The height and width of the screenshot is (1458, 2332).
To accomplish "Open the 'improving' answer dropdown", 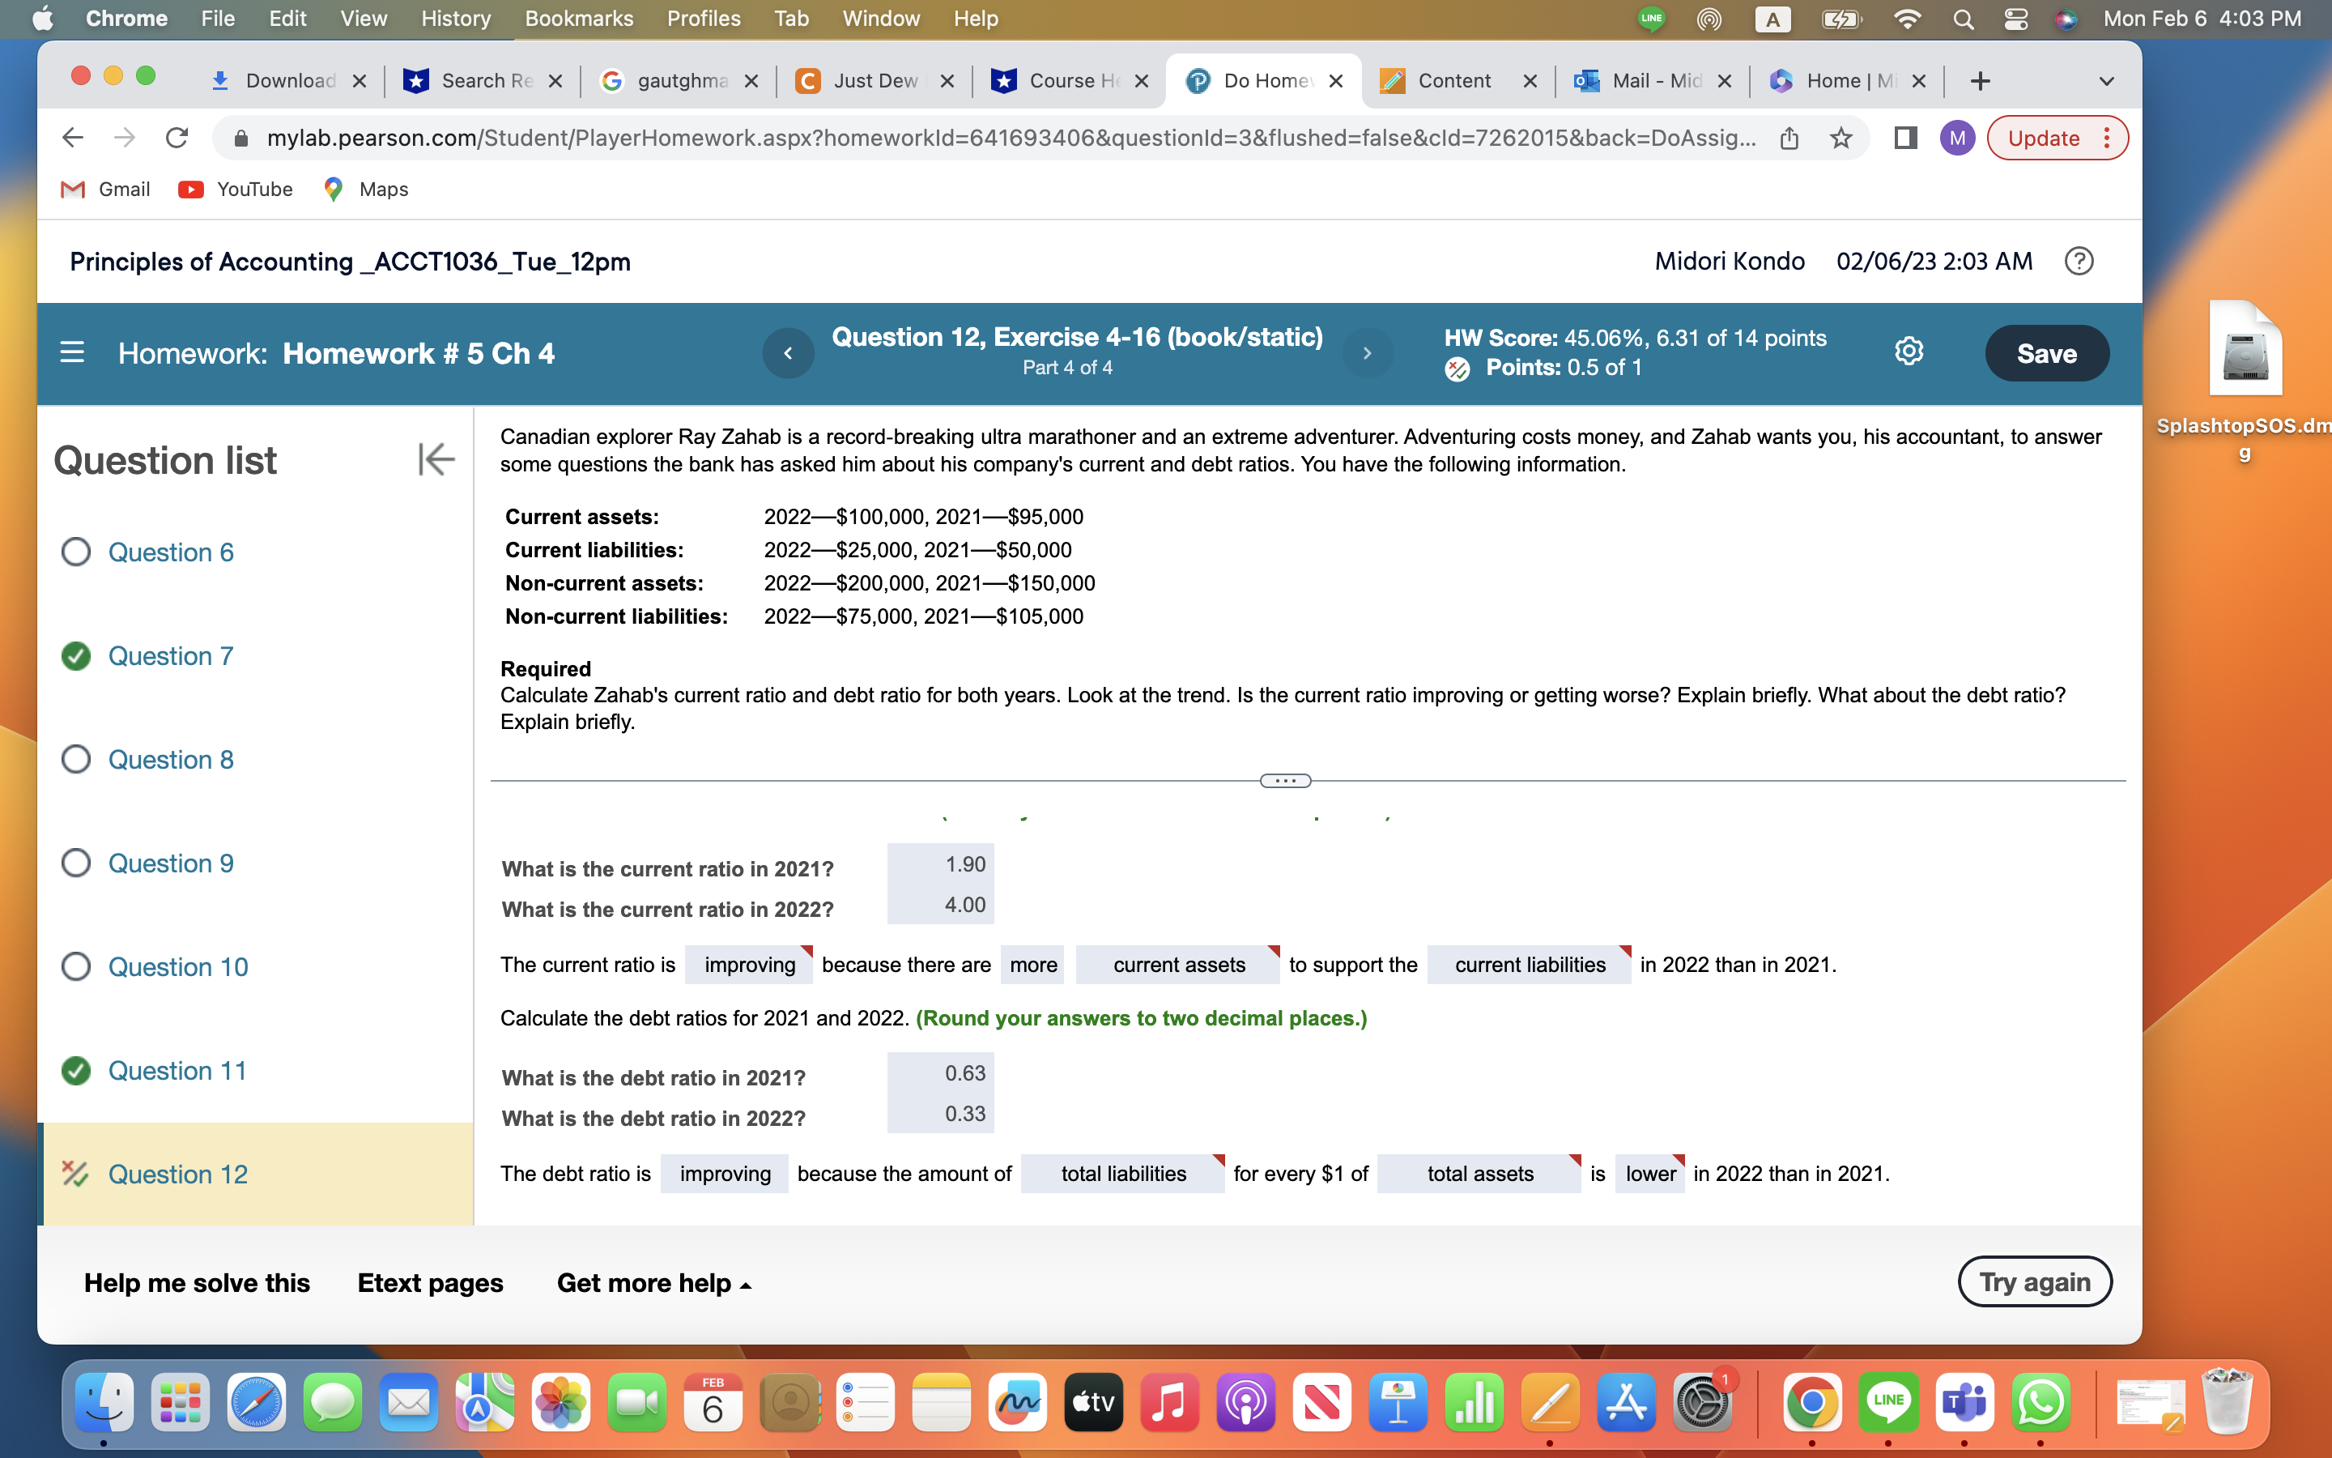I will [x=748, y=964].
